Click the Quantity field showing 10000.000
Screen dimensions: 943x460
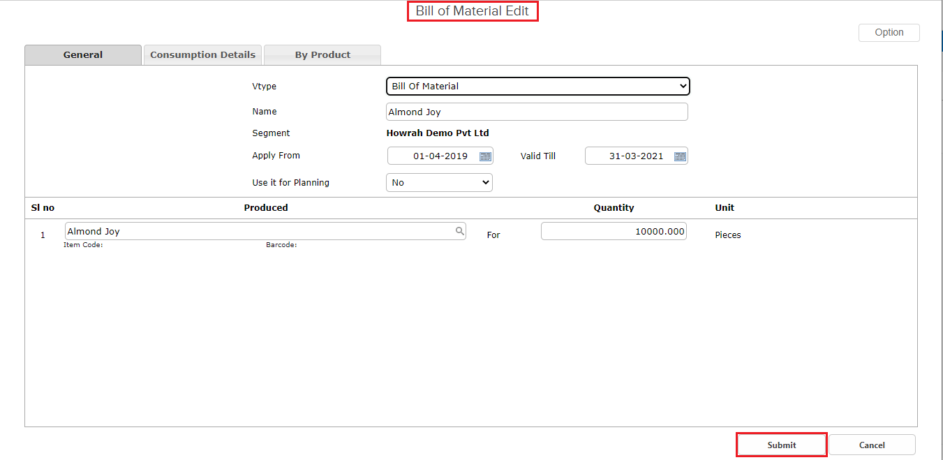(x=613, y=232)
